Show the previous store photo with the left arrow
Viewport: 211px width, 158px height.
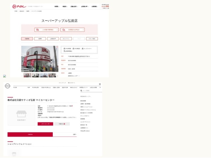22,76
